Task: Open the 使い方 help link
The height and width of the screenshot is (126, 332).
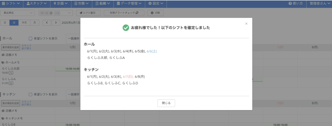Action: pyautogui.click(x=295, y=4)
